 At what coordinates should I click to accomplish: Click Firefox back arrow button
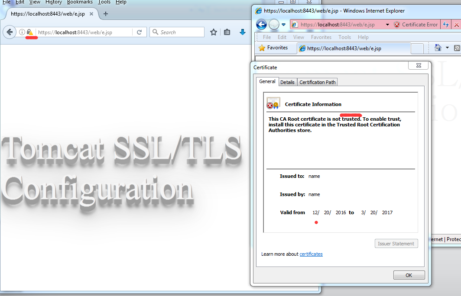click(10, 32)
